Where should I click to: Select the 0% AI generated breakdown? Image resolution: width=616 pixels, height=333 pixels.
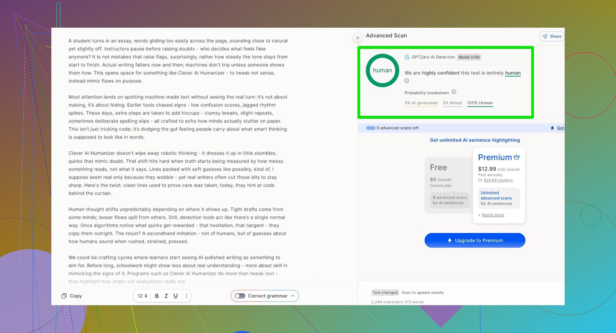[421, 103]
